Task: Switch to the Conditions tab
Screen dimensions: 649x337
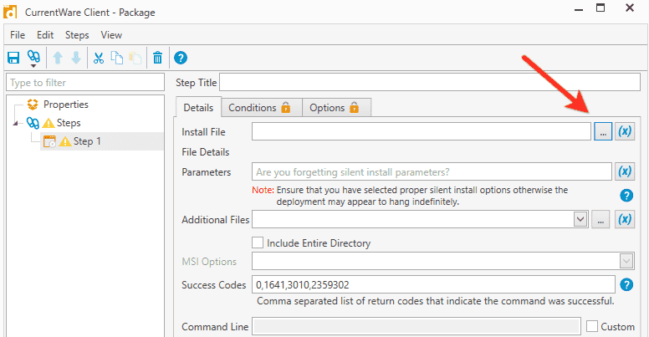Action: click(x=259, y=108)
